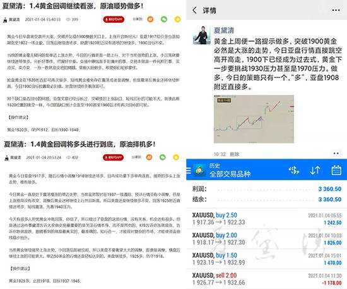
Task: Open the calendar date range icon
Action: (x=336, y=170)
